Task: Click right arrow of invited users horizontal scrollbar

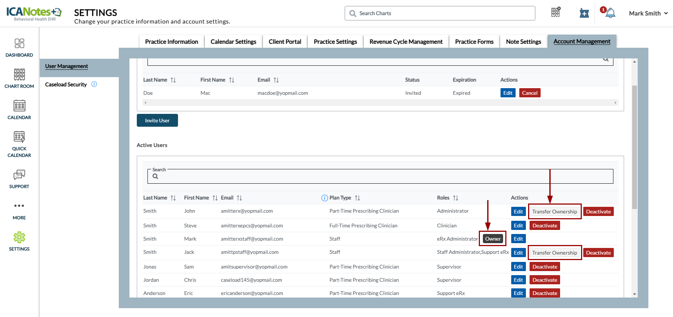Action: point(615,103)
